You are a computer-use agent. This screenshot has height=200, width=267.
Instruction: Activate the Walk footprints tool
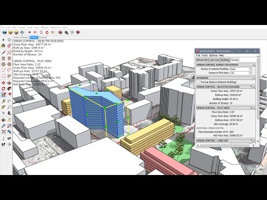[x=3, y=144]
